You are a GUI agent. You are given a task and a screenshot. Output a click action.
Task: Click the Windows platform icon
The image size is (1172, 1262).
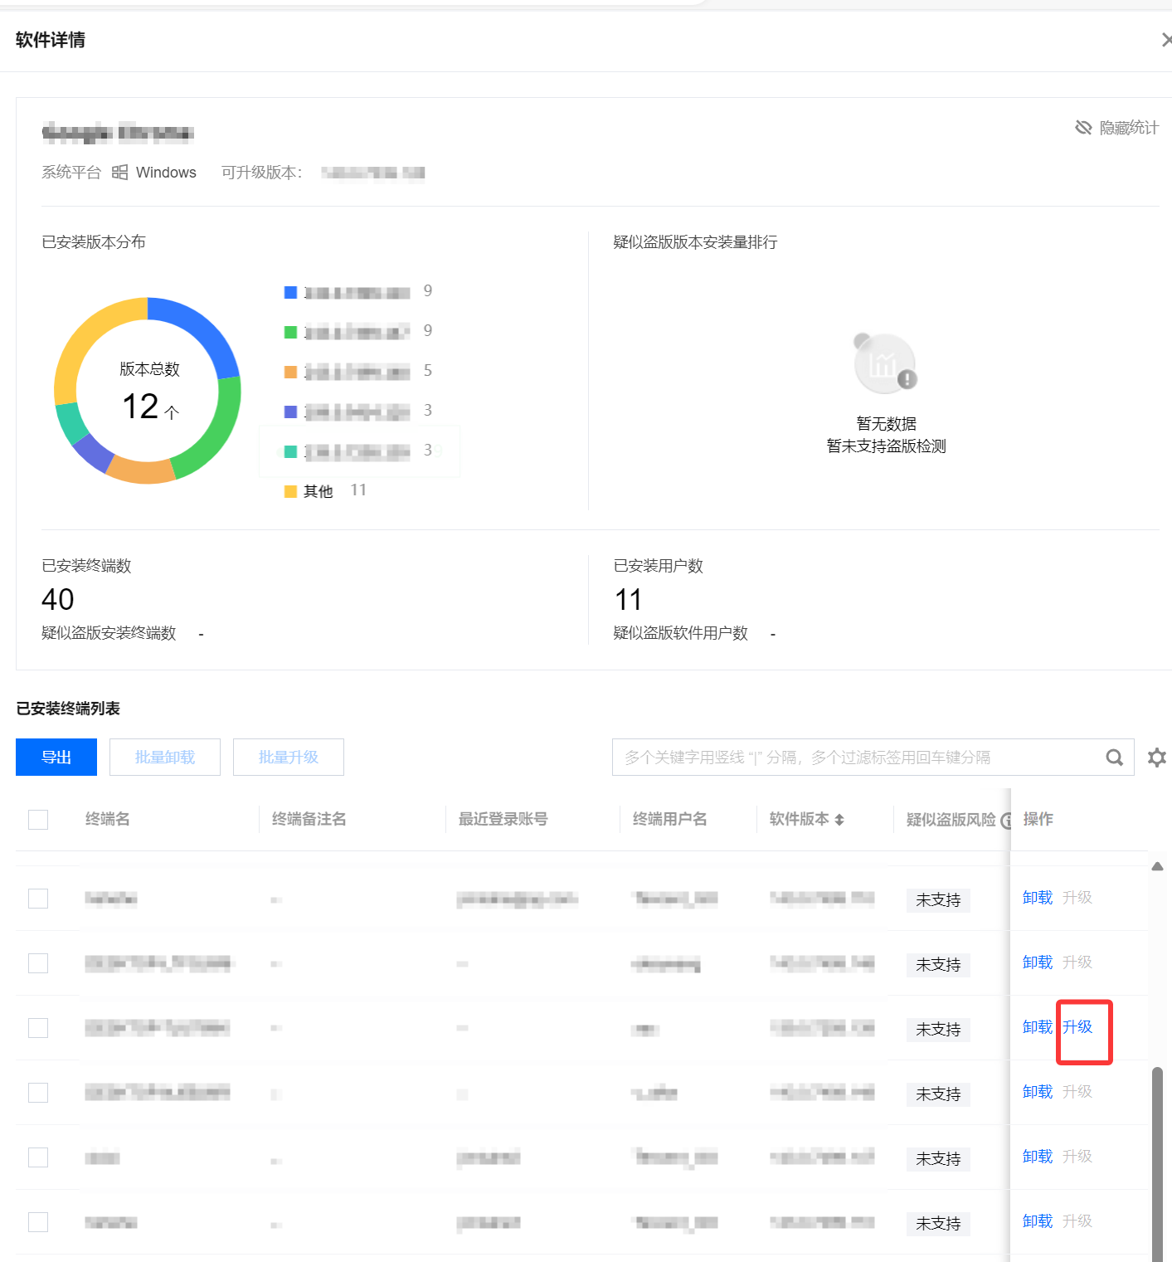[120, 172]
